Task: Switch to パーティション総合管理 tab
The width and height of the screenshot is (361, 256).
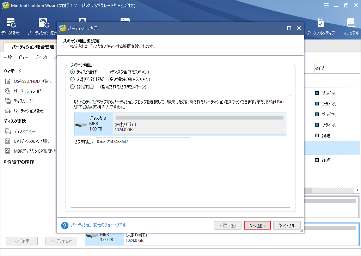Action: (x=33, y=47)
